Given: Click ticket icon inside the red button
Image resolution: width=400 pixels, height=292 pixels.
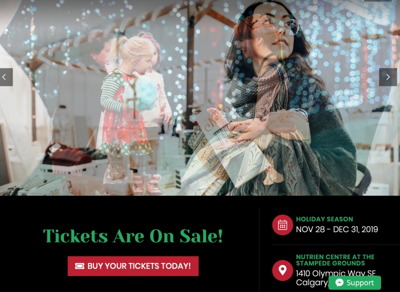Looking at the screenshot, I should click(x=79, y=266).
